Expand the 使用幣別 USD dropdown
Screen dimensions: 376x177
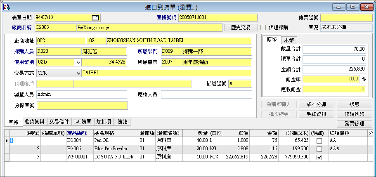click(x=78, y=62)
